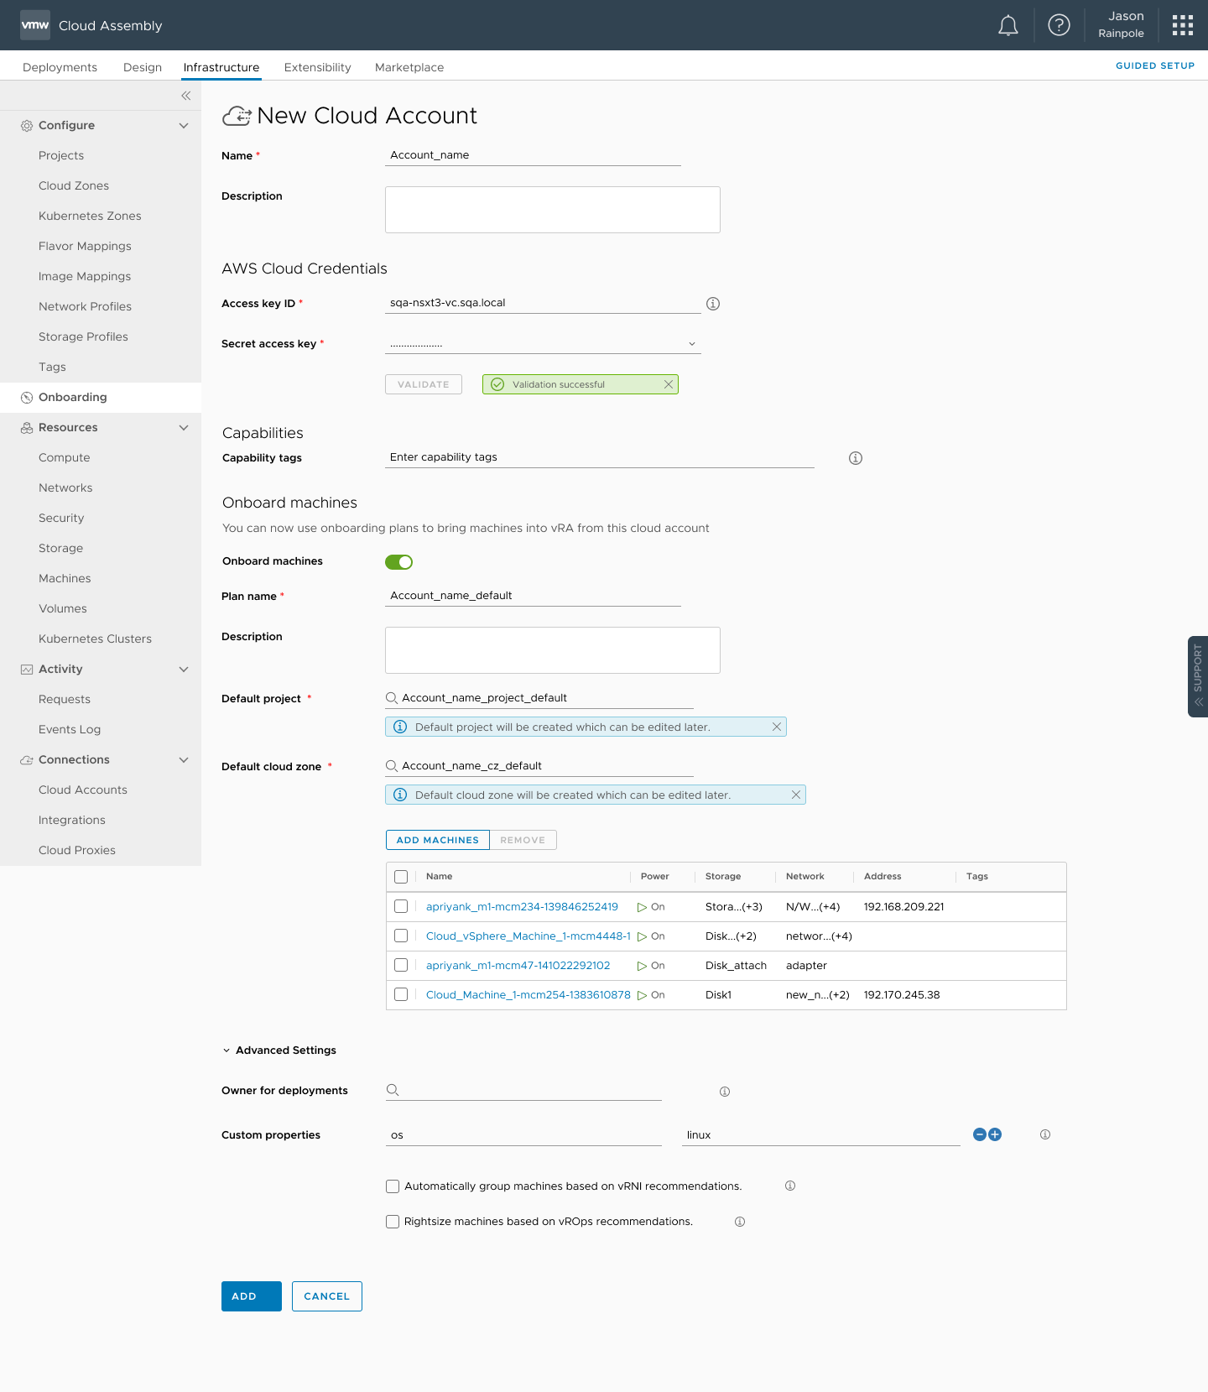The height and width of the screenshot is (1392, 1208).
Task: Collapse the Connections sidebar section
Action: point(184,760)
